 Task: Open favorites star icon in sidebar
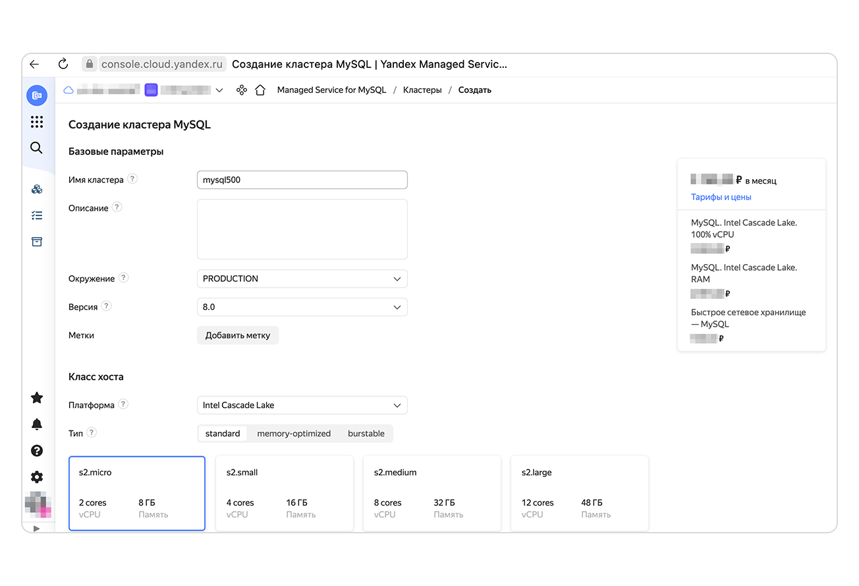pos(37,398)
